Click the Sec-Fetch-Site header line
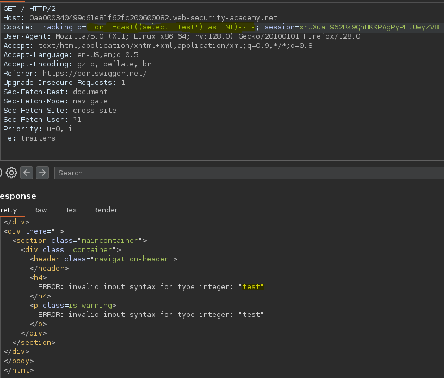Image resolution: width=444 pixels, height=378 pixels. [x=60, y=111]
